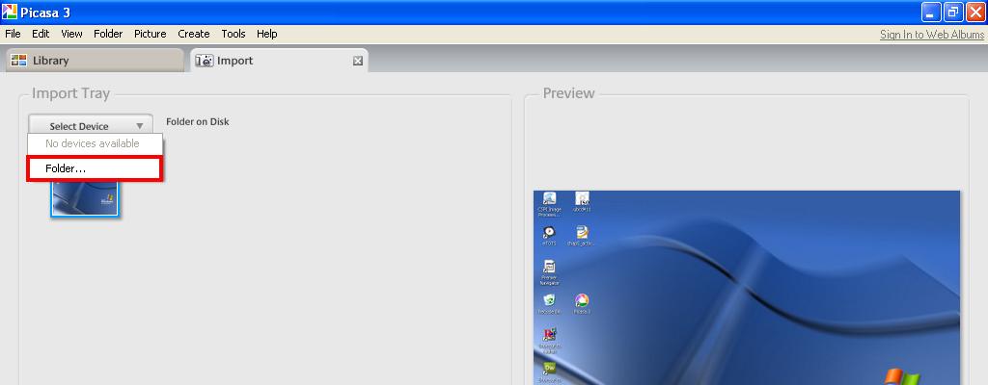Click the grayed-out No devices available entry
Image resolution: width=988 pixels, height=385 pixels.
click(x=93, y=143)
